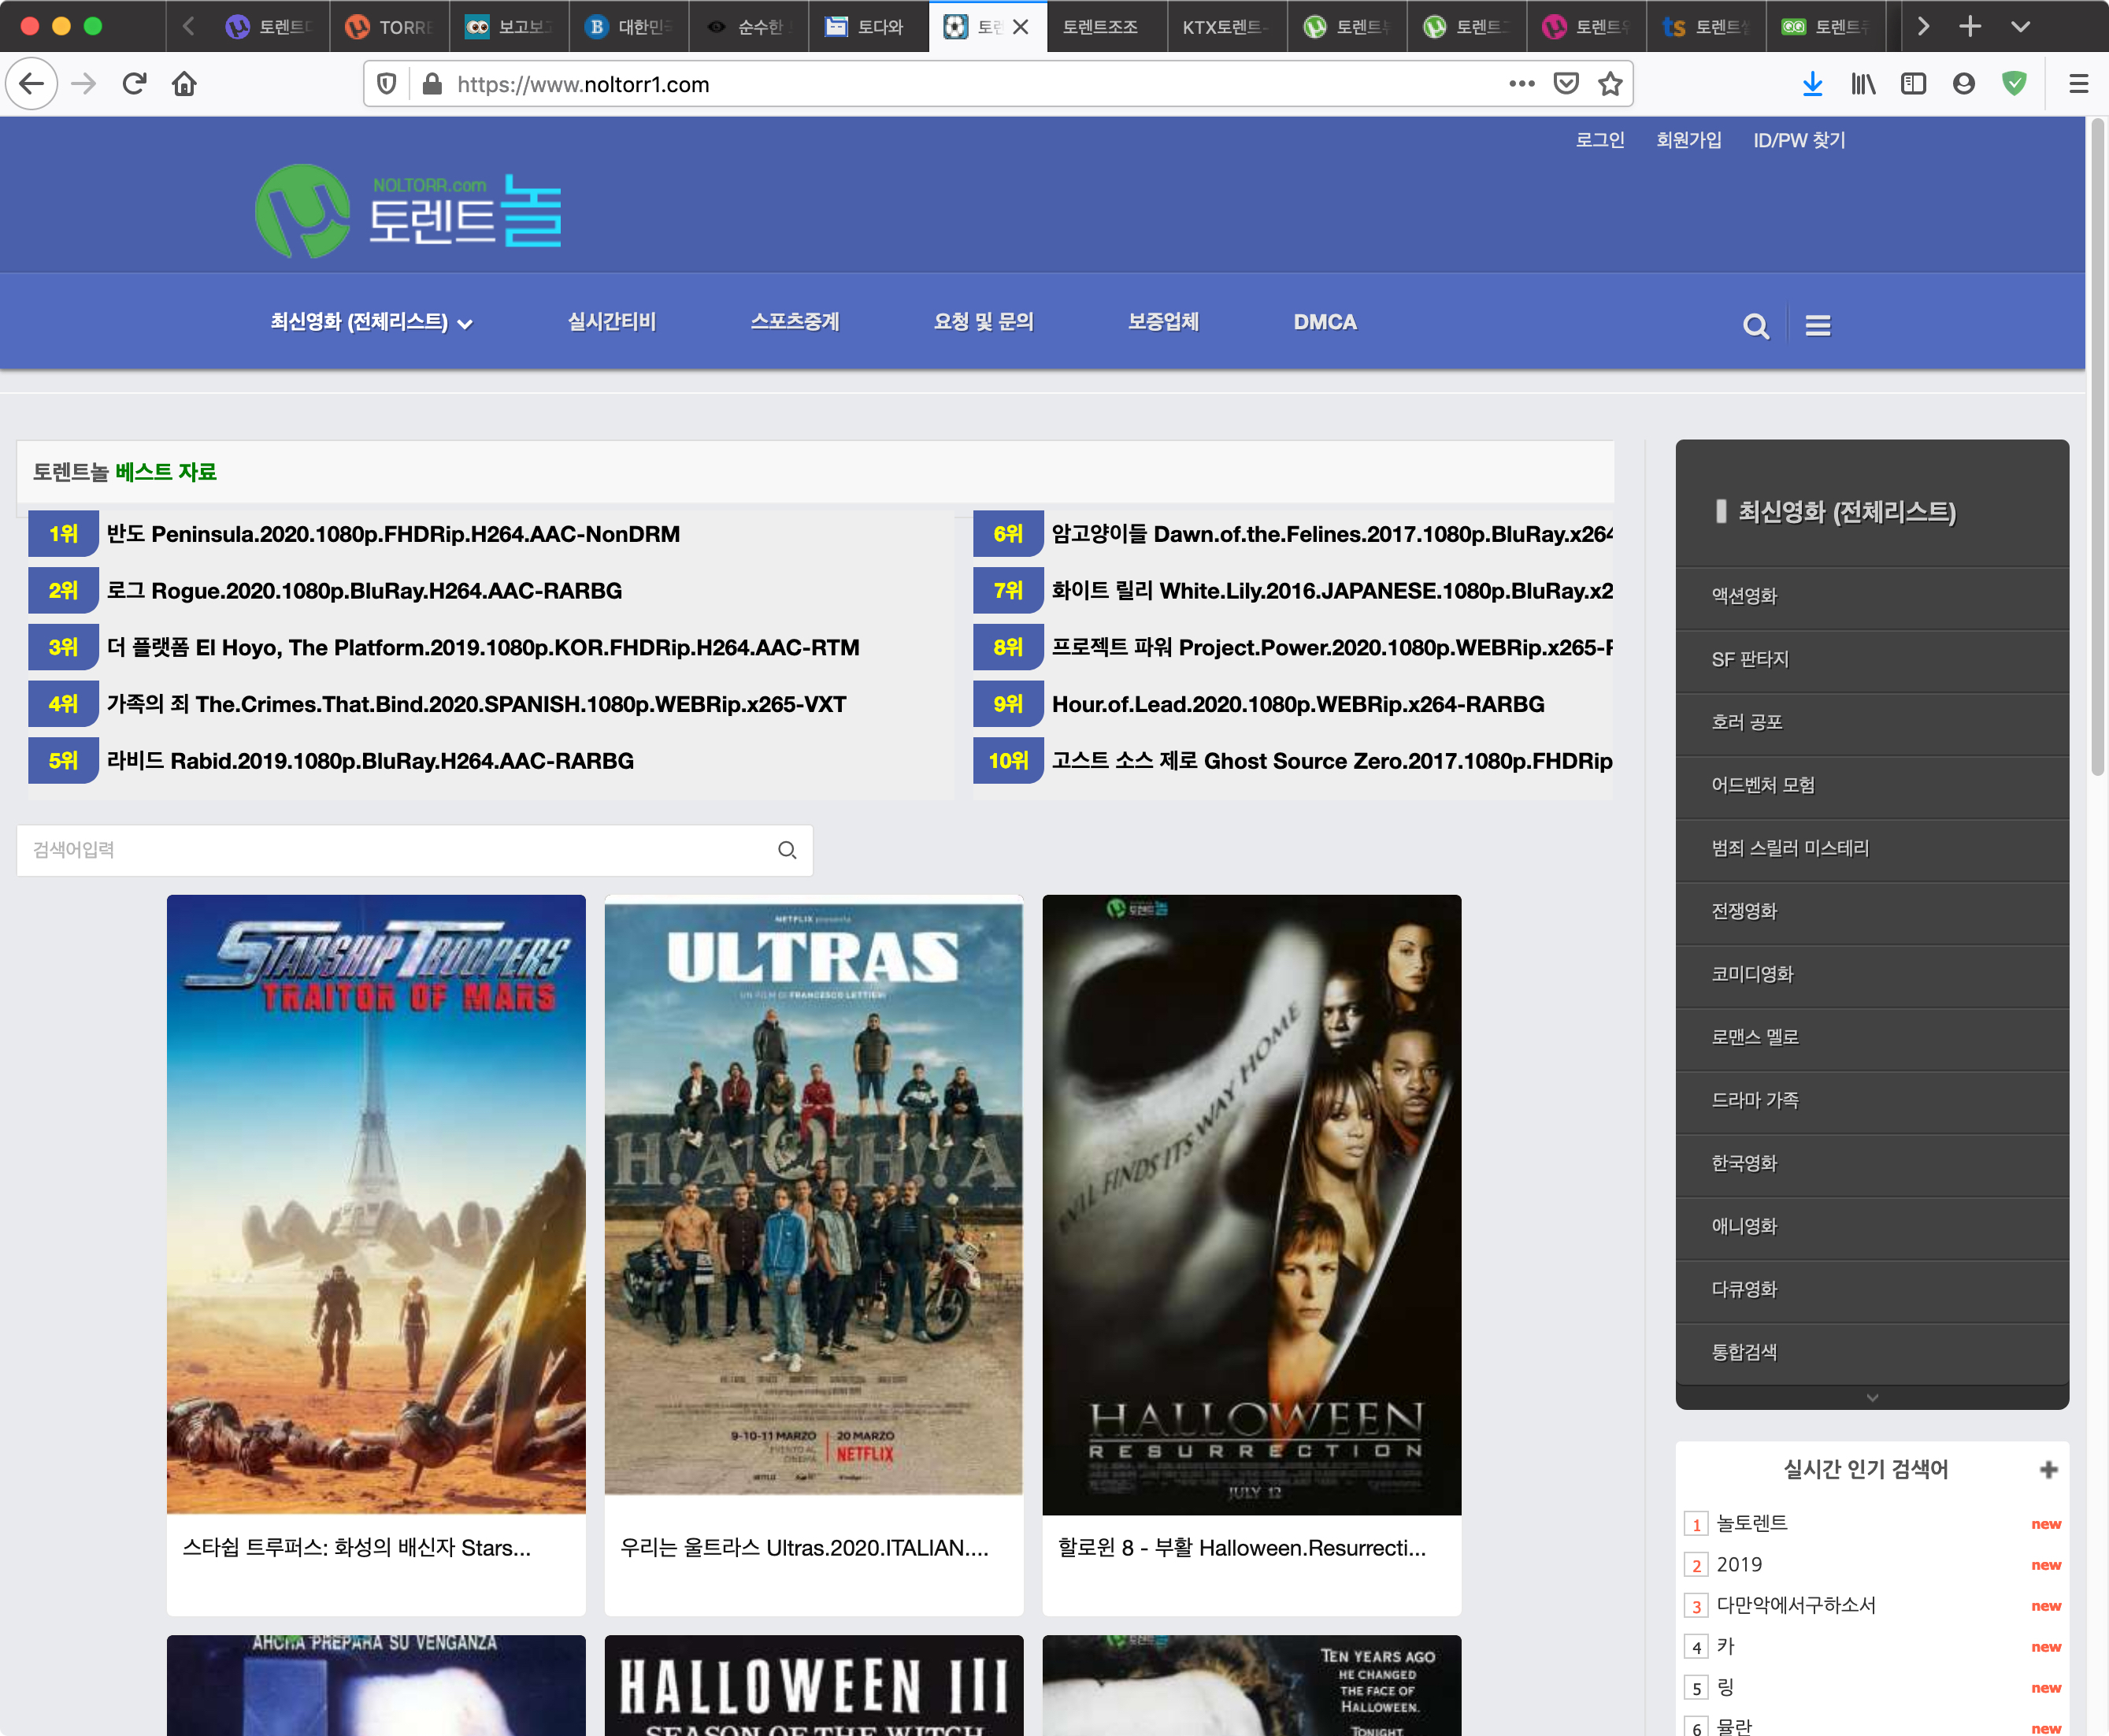Click the Pocket save icon
The image size is (2109, 1736).
[1566, 84]
